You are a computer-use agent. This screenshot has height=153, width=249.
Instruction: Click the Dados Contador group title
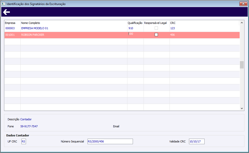coord(18,135)
